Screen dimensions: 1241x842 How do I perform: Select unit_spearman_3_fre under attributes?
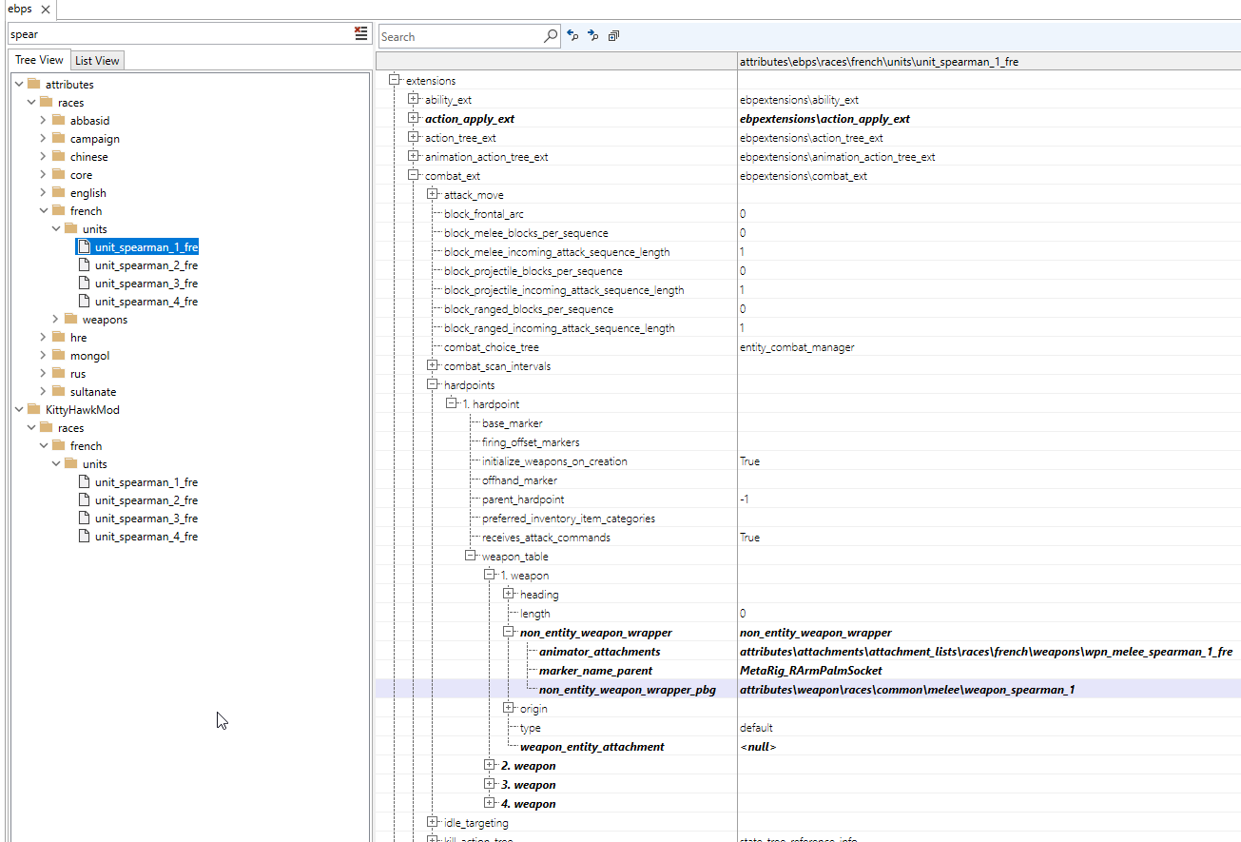146,284
